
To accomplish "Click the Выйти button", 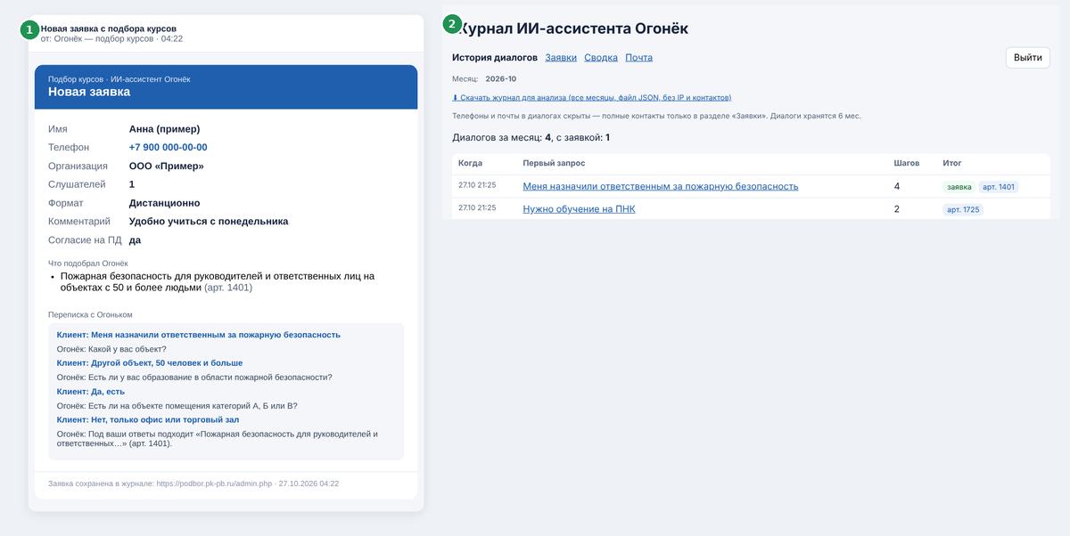I will tap(1028, 57).
